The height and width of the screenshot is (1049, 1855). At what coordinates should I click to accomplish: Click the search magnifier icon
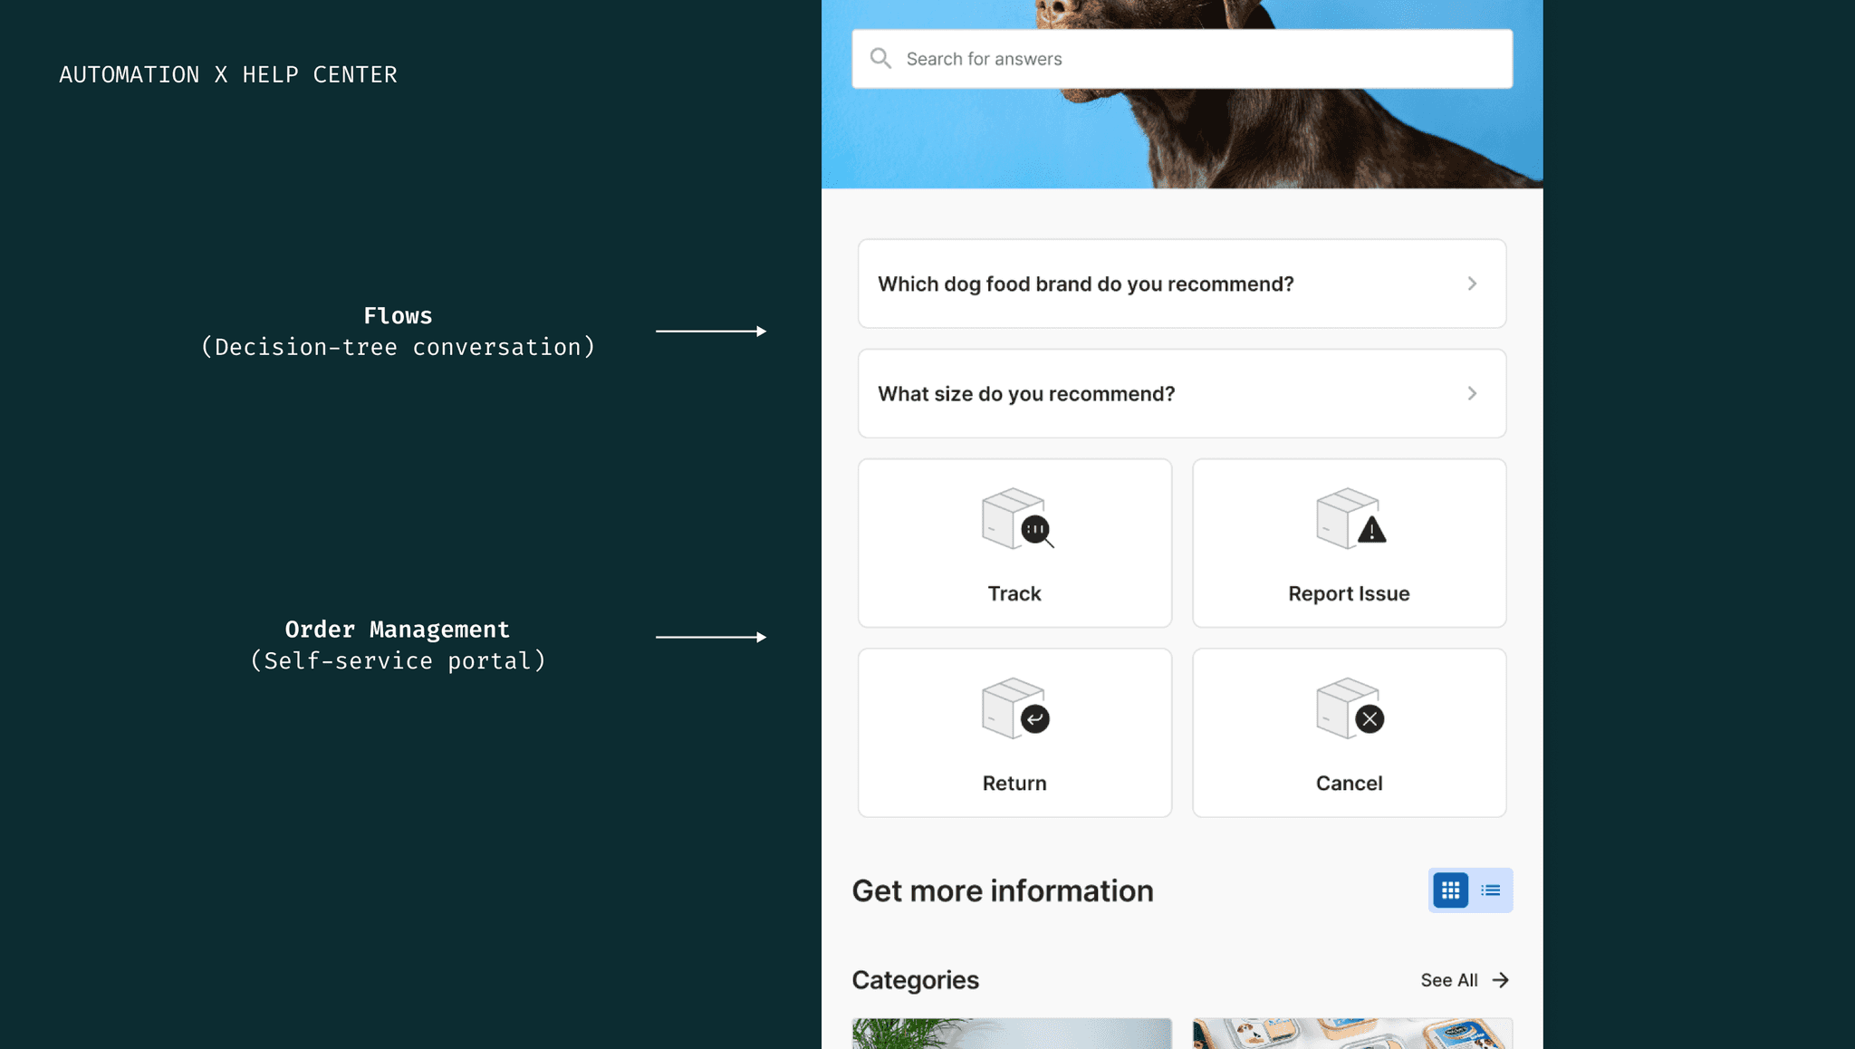point(880,59)
